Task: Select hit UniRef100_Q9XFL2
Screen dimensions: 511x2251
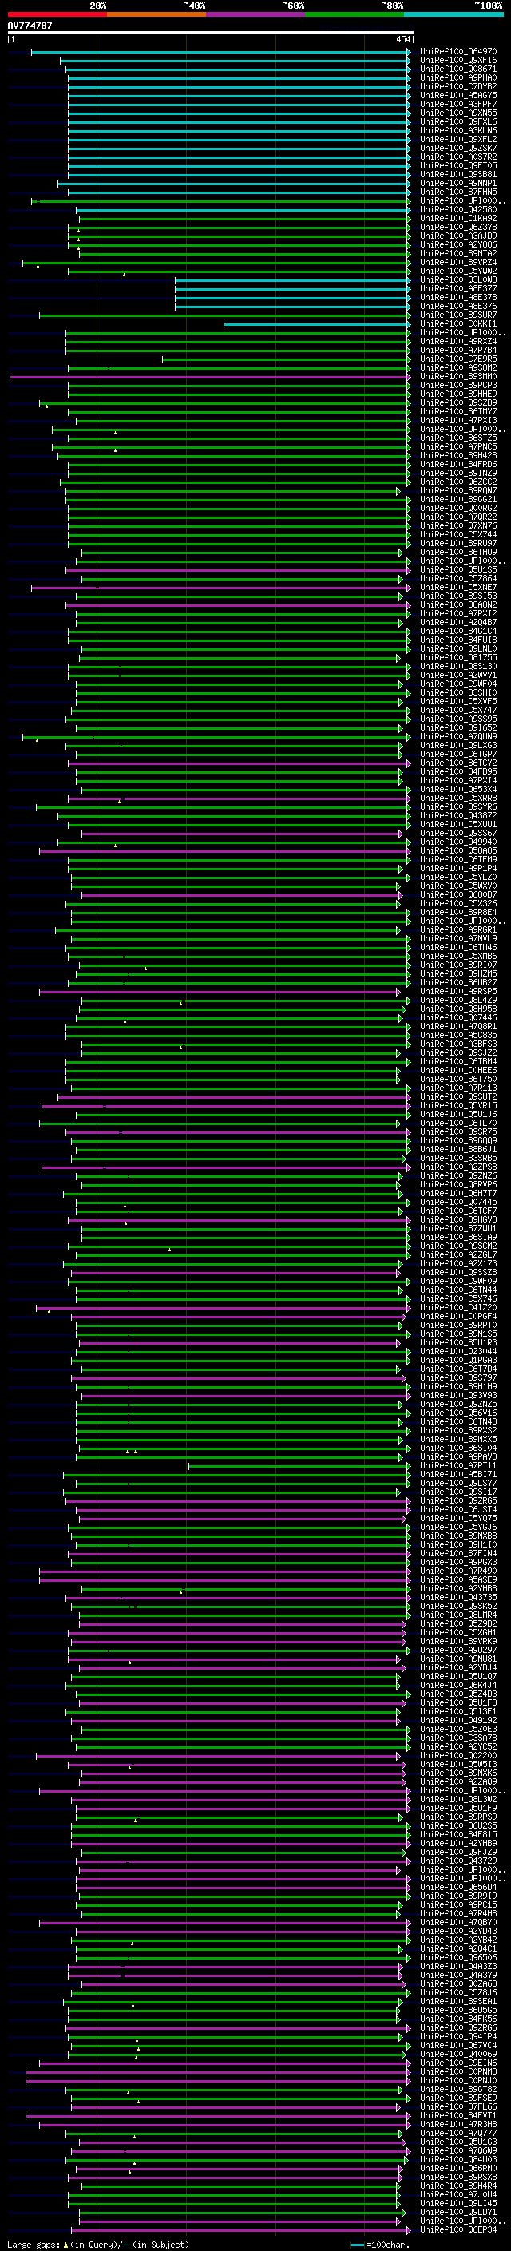Action: (458, 139)
